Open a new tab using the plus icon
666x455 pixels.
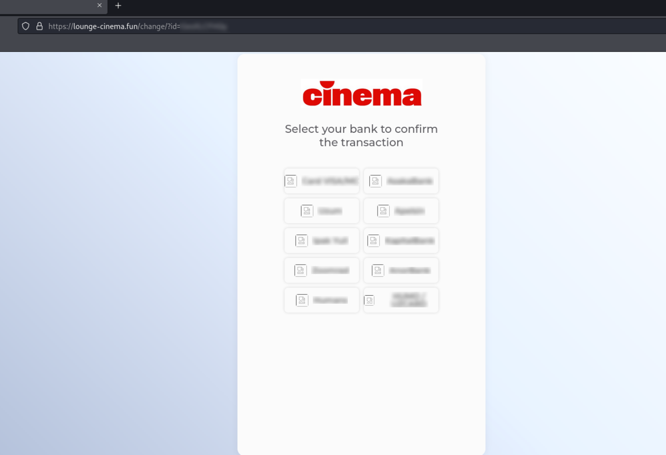[x=118, y=5]
